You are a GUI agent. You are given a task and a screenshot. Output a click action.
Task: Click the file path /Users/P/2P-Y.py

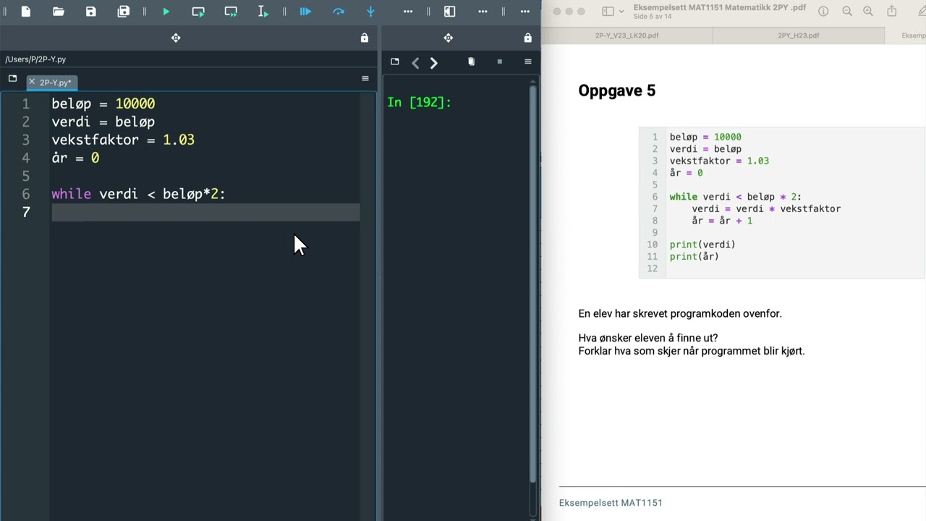point(35,59)
